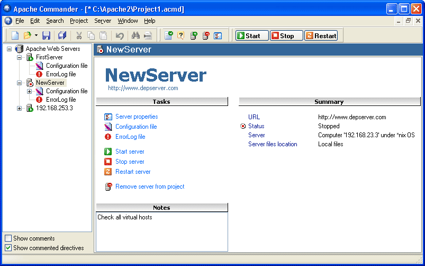Click the red Stop server icon in Tasks
The width and height of the screenshot is (425, 266).
[108, 162]
